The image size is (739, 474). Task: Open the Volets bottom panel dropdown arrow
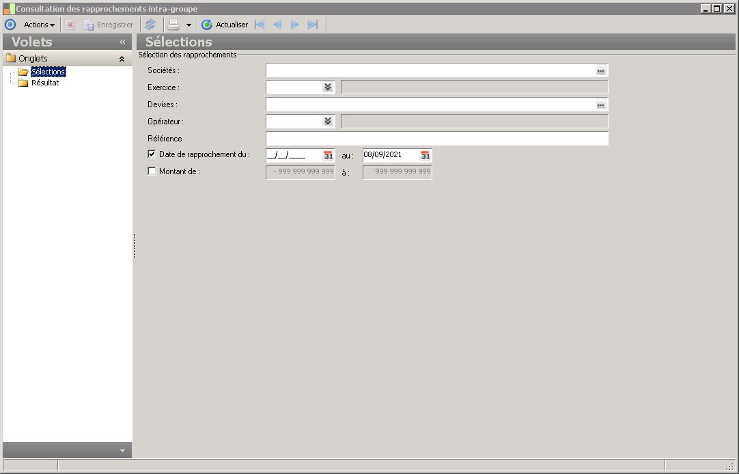pyautogui.click(x=122, y=451)
